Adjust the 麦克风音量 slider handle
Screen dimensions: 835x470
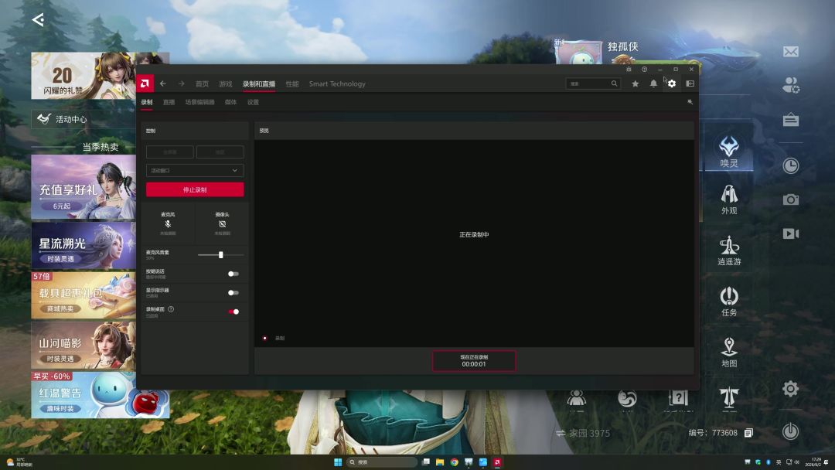coord(220,255)
